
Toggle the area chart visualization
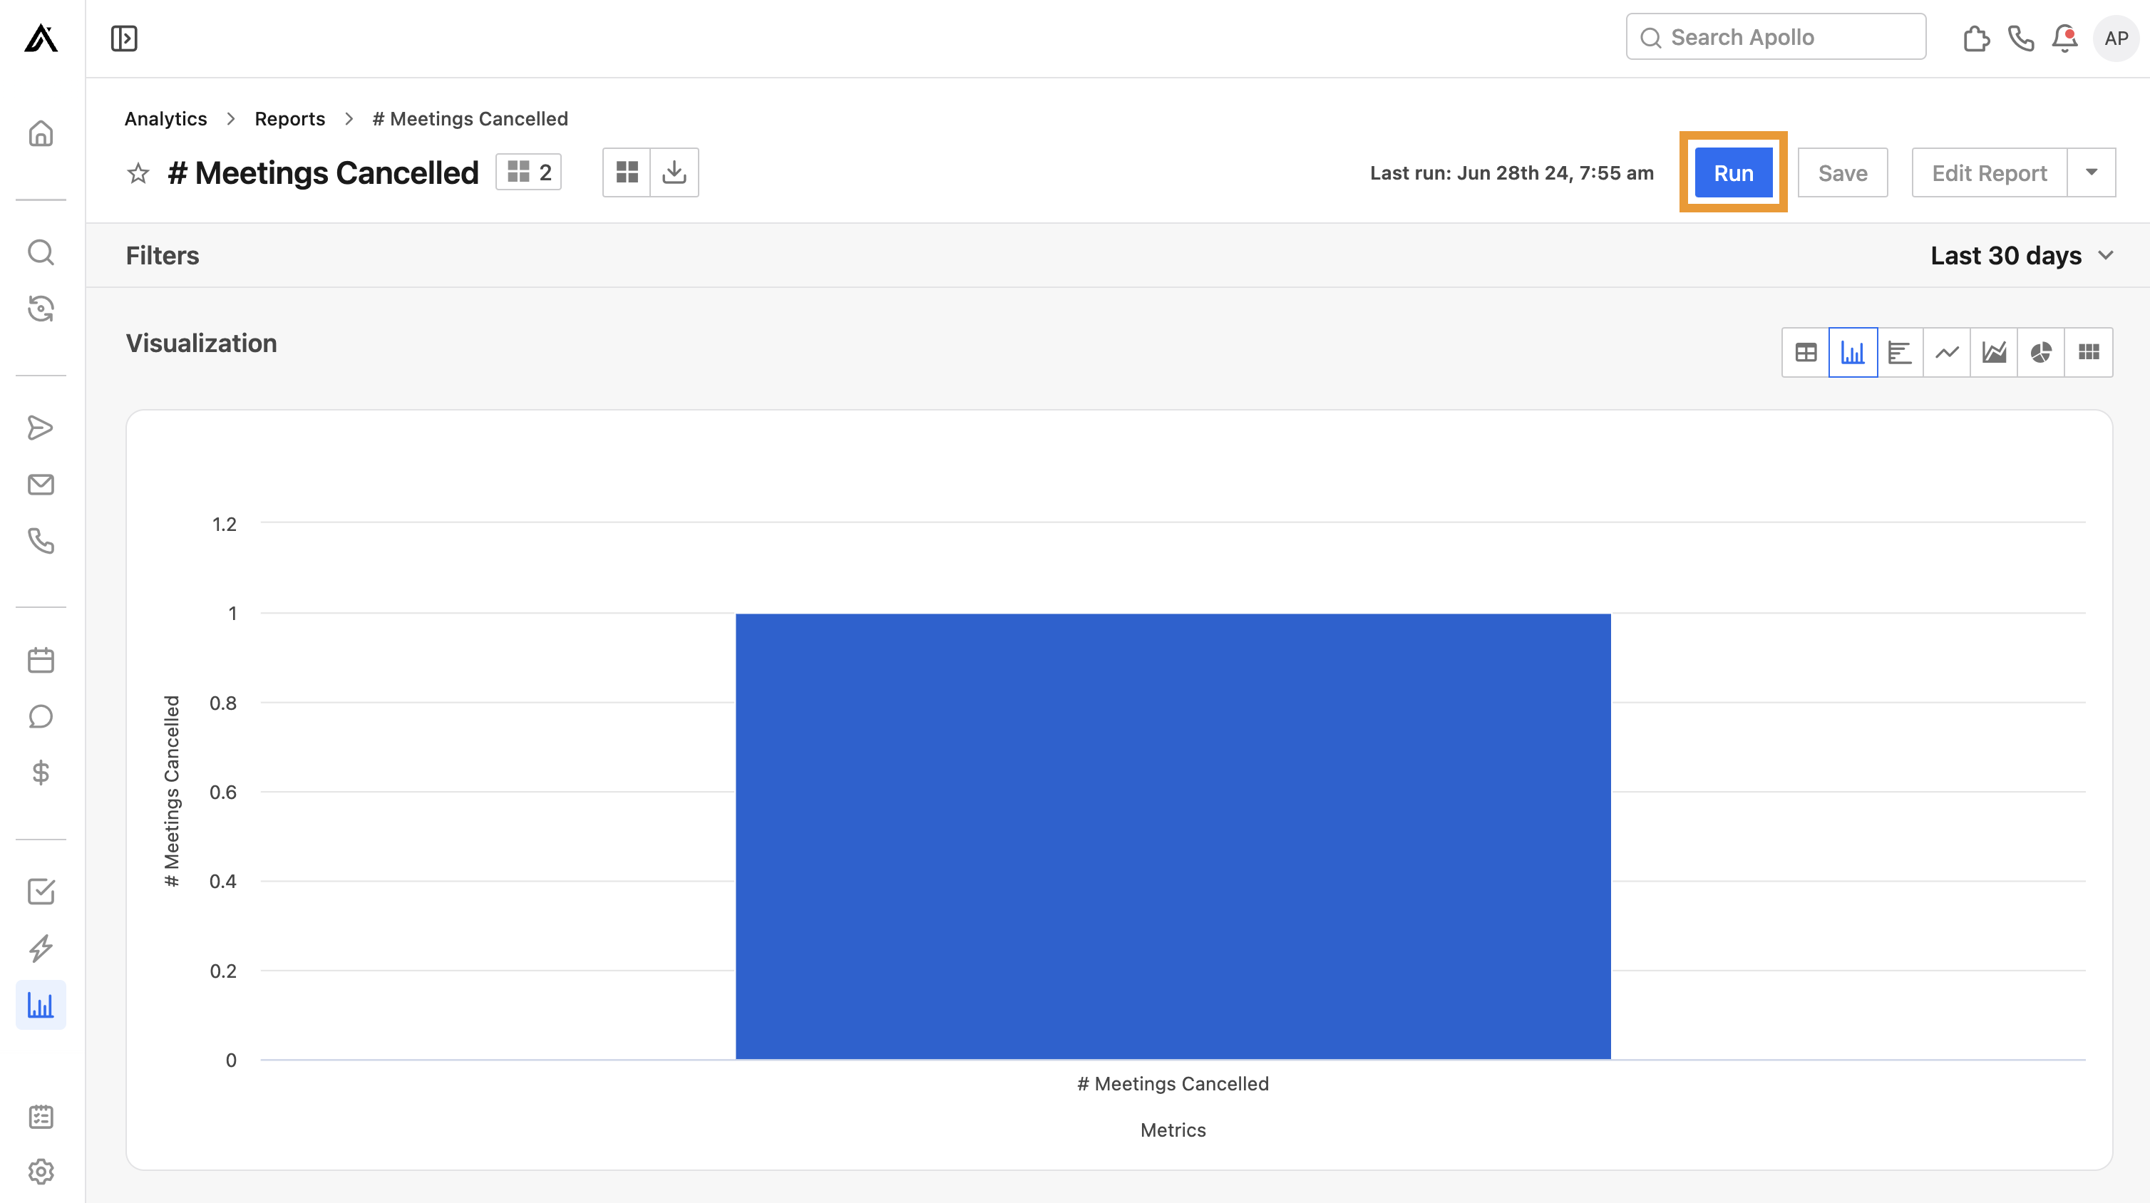coord(1993,351)
